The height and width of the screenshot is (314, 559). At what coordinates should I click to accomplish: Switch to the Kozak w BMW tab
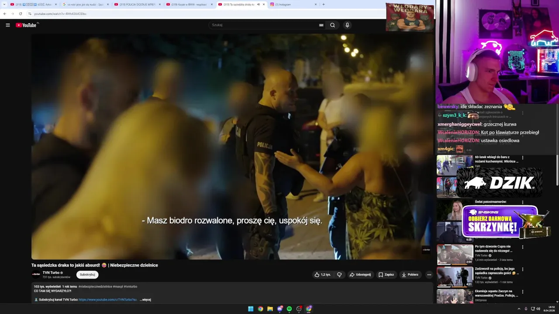pos(189,4)
